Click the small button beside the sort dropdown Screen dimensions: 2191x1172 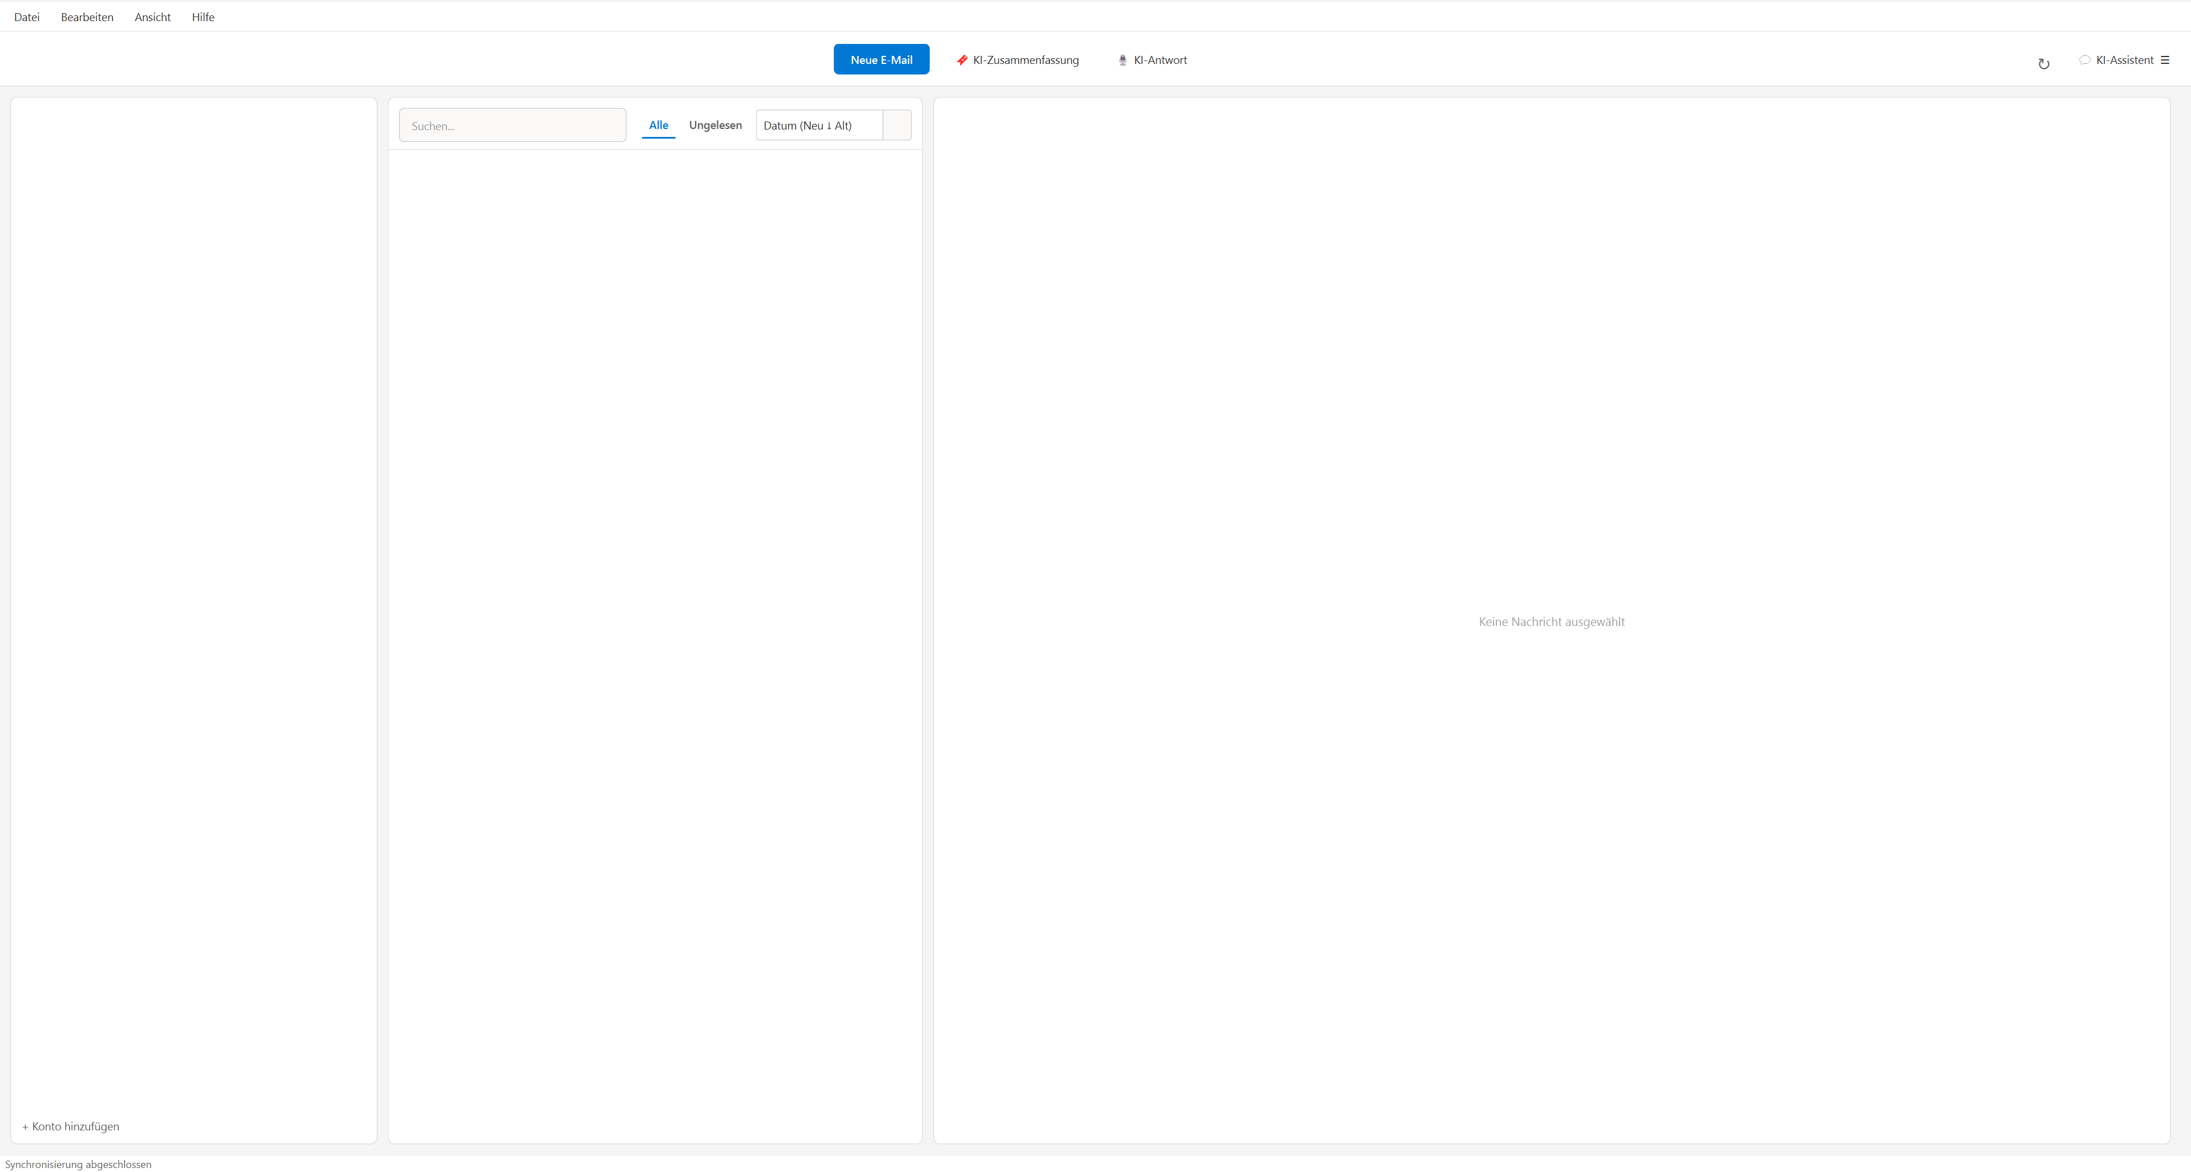[897, 125]
